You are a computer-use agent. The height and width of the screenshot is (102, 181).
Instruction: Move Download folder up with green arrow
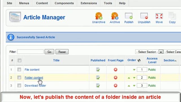pos(129,86)
